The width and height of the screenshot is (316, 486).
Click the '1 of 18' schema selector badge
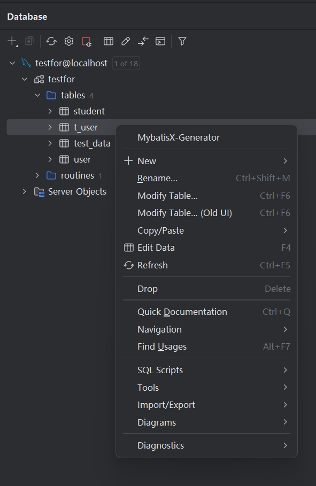coord(126,64)
